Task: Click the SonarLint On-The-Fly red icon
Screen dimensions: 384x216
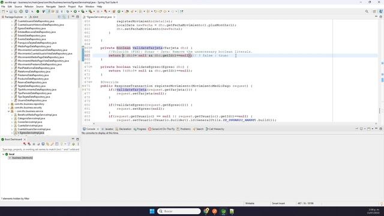Action: [x=149, y=129]
